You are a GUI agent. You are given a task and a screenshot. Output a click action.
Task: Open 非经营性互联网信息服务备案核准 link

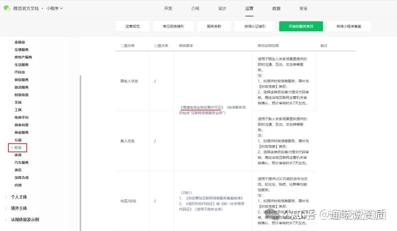[214, 198]
